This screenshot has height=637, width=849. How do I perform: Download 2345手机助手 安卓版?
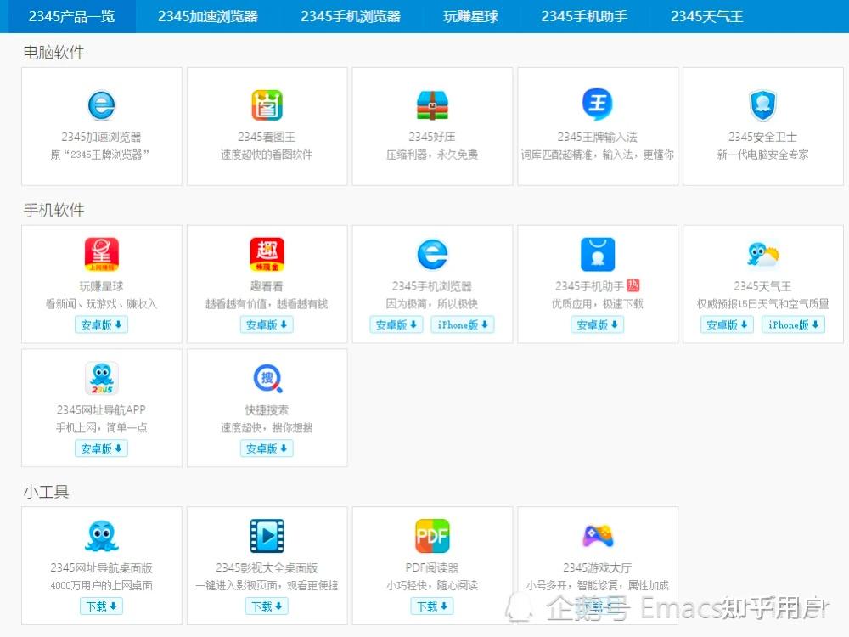pos(597,324)
